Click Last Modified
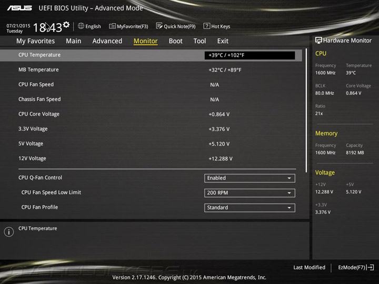The image size is (379, 284). tap(309, 267)
